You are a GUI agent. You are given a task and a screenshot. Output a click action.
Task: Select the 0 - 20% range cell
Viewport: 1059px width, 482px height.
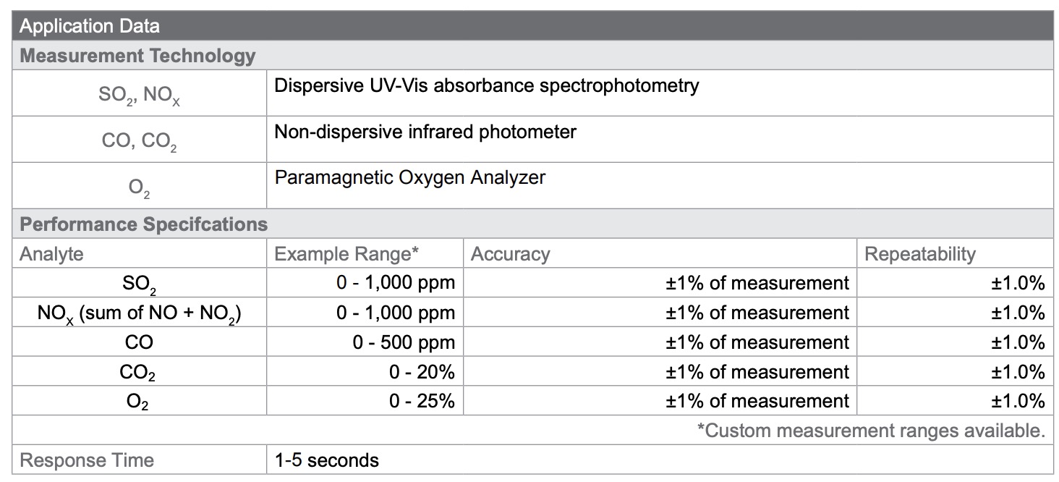pyautogui.click(x=365, y=372)
